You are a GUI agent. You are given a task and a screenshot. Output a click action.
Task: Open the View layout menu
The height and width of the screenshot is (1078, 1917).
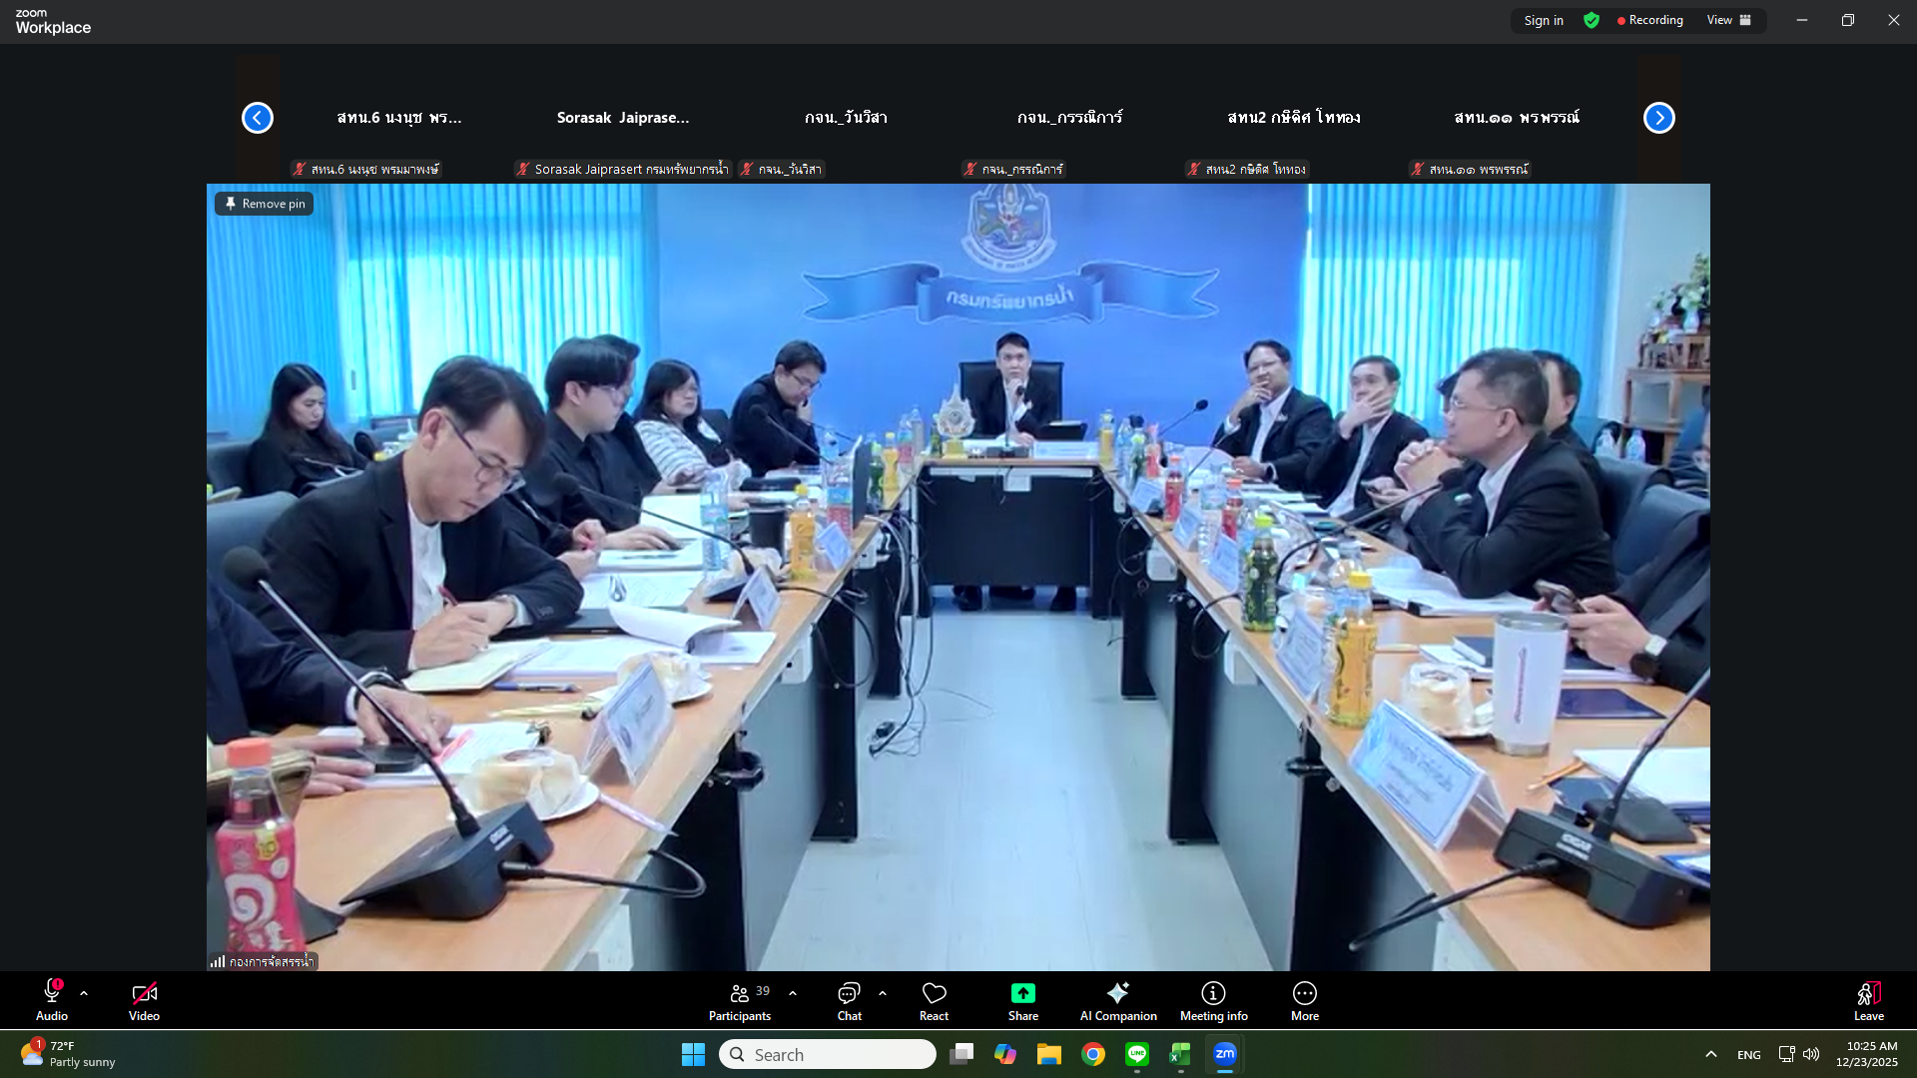pyautogui.click(x=1728, y=20)
